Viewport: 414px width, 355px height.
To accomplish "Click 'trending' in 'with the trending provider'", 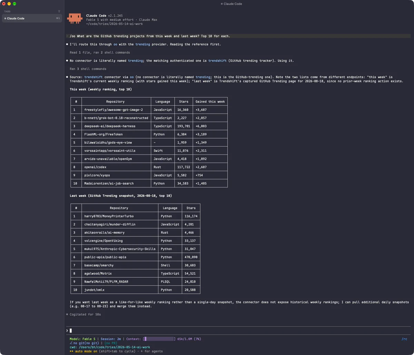I will click(142, 44).
